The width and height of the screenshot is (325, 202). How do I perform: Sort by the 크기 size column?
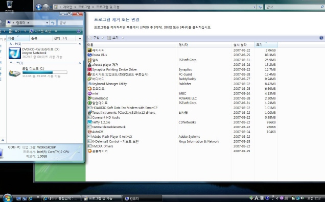[x=266, y=45]
